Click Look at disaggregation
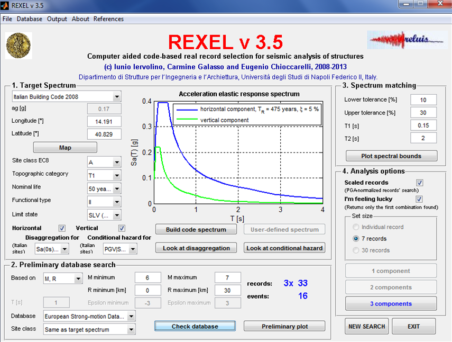Screen dimensions: 452x342 (x=196, y=248)
